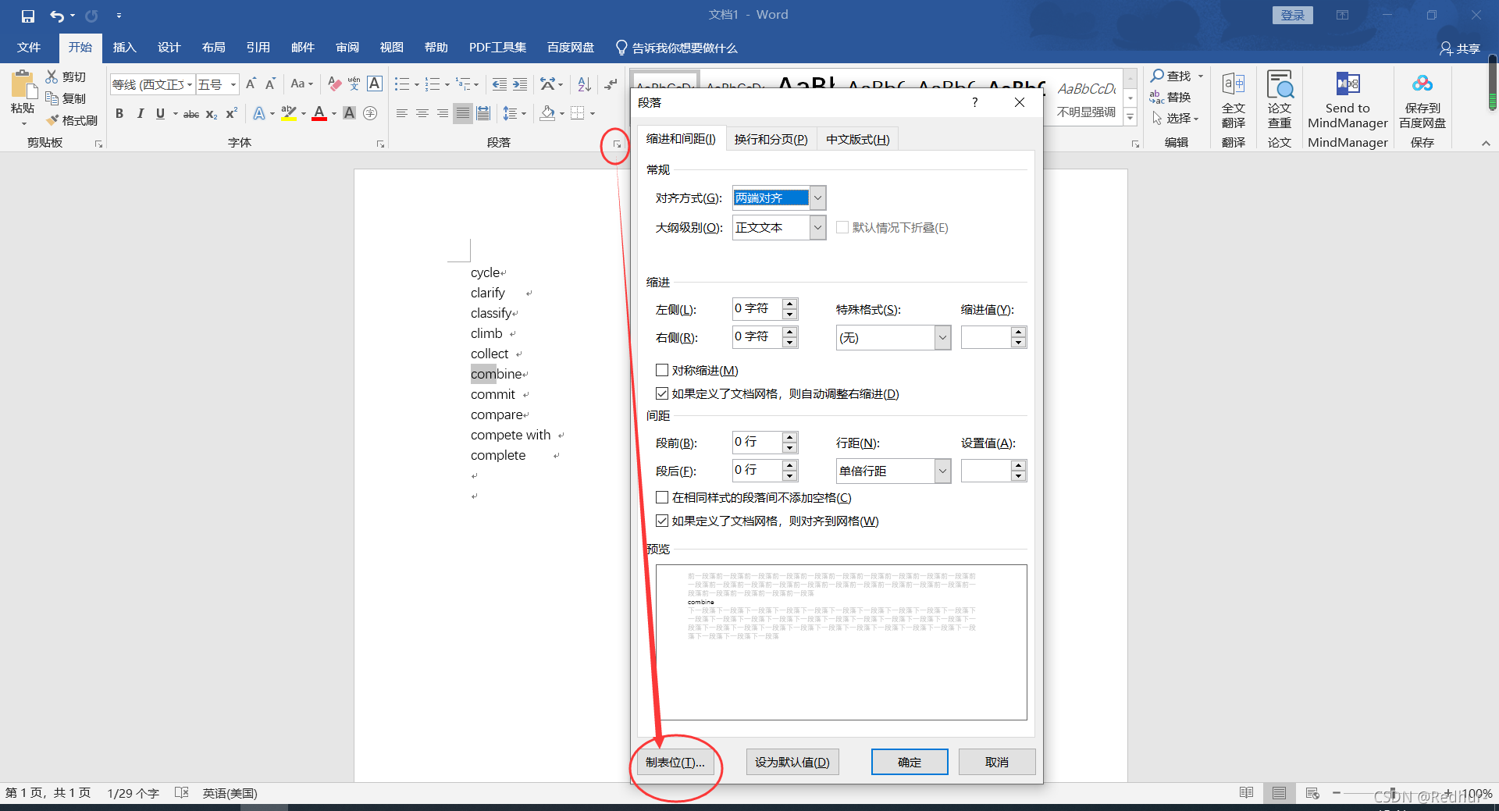Click 取消 Cancel button
The image size is (1499, 811).
997,762
